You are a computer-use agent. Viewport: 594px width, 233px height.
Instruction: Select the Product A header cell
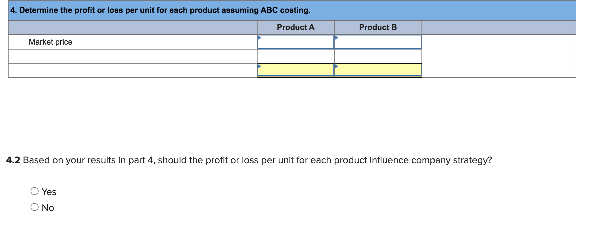pyautogui.click(x=295, y=27)
